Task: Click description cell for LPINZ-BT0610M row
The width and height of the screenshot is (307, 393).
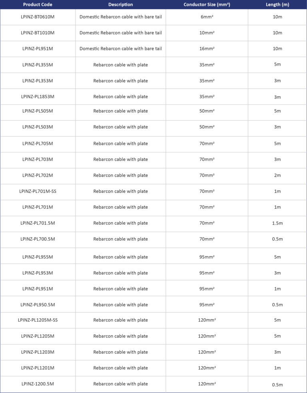Action: (120, 17)
